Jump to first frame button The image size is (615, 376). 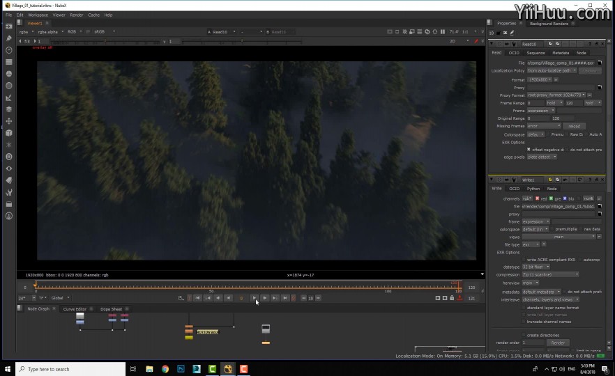coord(198,298)
